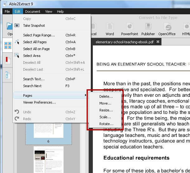
Task: Select the page thumbnail below page 6
Action: click(49, 160)
